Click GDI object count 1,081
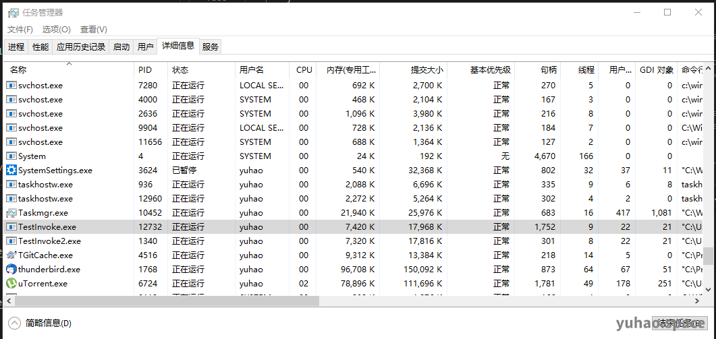This screenshot has width=716, height=339. point(661,212)
